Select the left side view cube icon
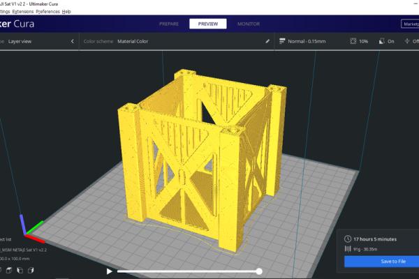The image size is (419, 279). 20,270
